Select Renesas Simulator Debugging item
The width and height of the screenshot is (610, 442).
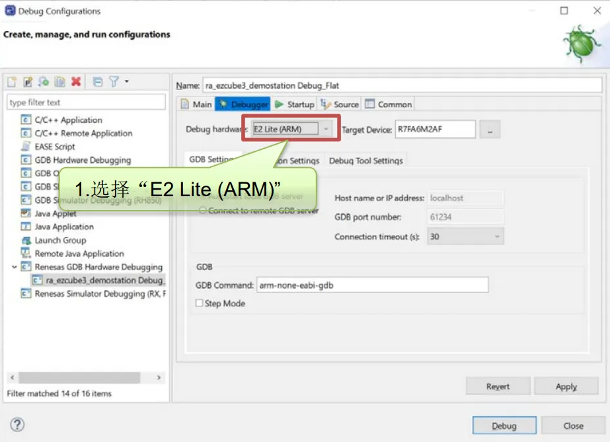click(x=100, y=293)
